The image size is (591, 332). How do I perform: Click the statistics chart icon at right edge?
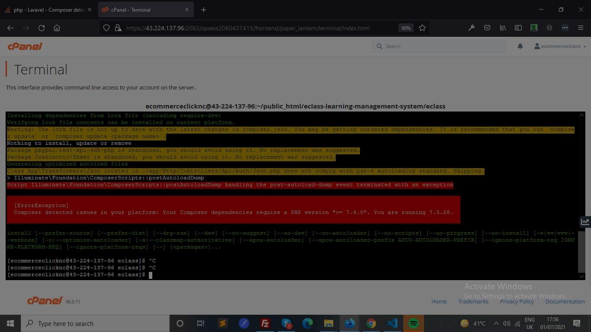585,222
